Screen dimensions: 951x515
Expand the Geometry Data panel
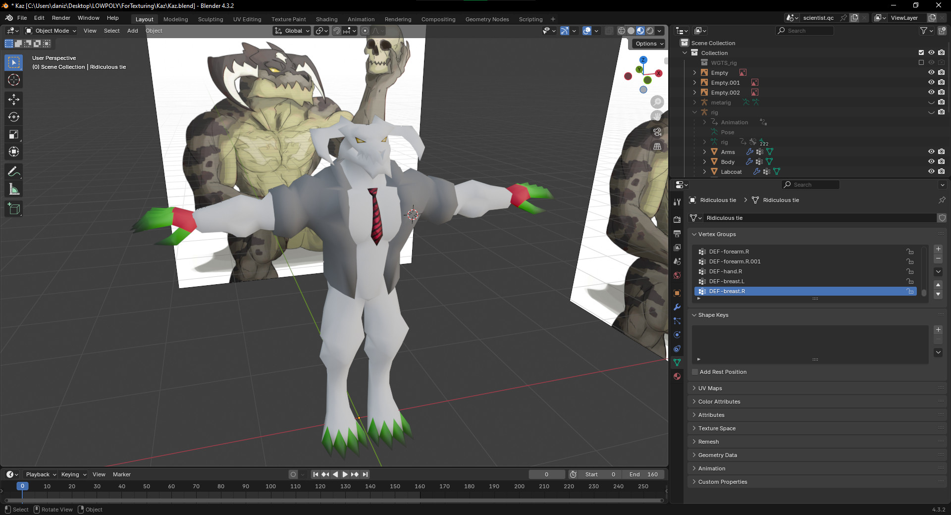point(717,455)
